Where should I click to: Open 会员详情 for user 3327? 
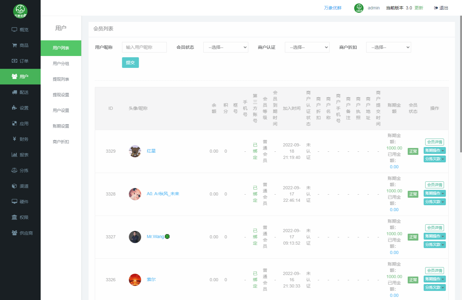tap(434, 228)
